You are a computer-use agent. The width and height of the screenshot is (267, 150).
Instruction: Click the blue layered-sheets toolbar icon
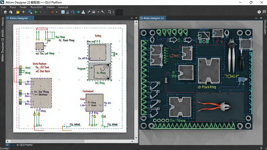[30, 12]
